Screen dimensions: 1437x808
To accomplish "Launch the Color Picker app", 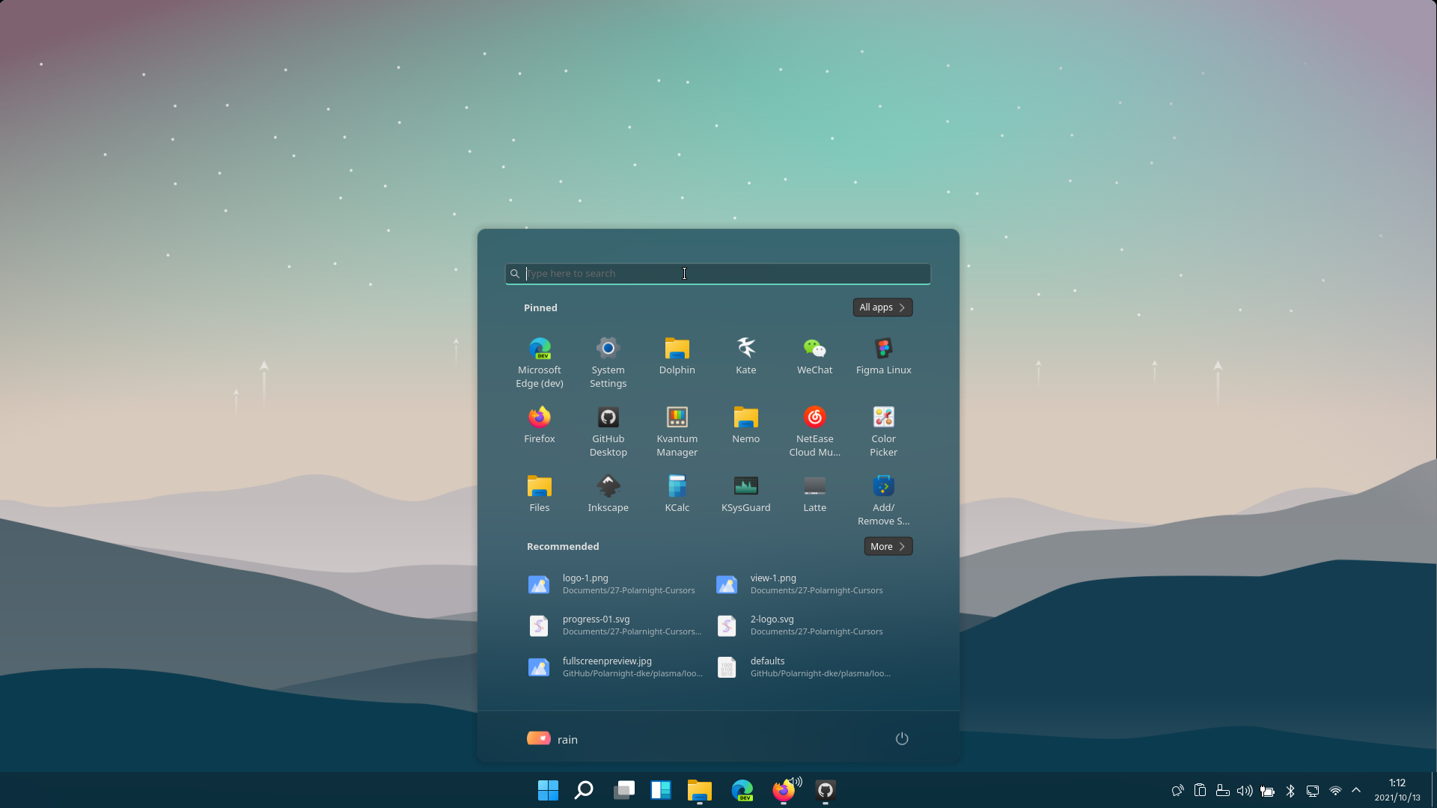I will pyautogui.click(x=883, y=432).
